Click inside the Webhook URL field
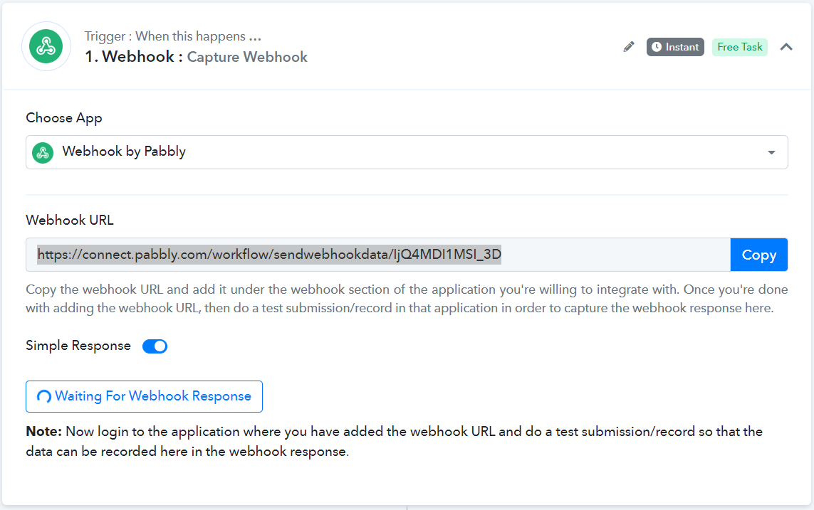Image resolution: width=814 pixels, height=510 pixels. [377, 255]
